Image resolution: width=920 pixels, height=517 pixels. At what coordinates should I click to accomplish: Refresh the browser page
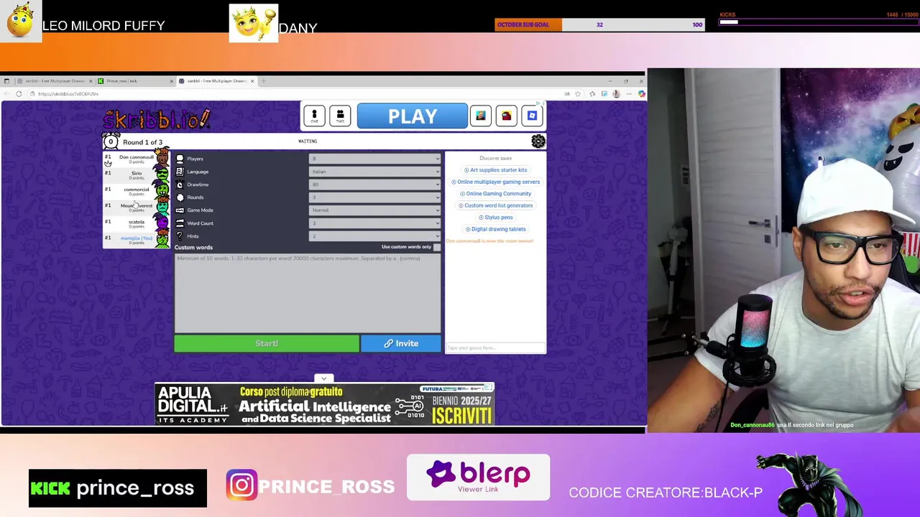[x=19, y=94]
